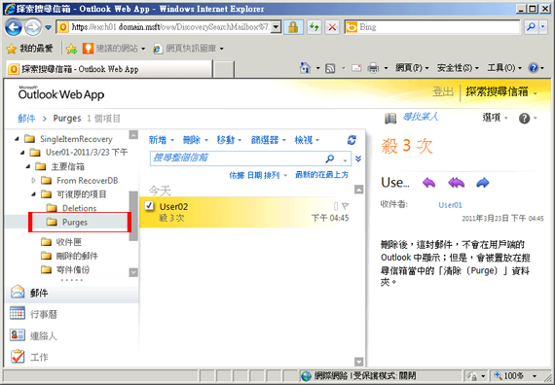555x385 pixels.
Task: Click the check messages refresh icon
Action: (x=351, y=140)
